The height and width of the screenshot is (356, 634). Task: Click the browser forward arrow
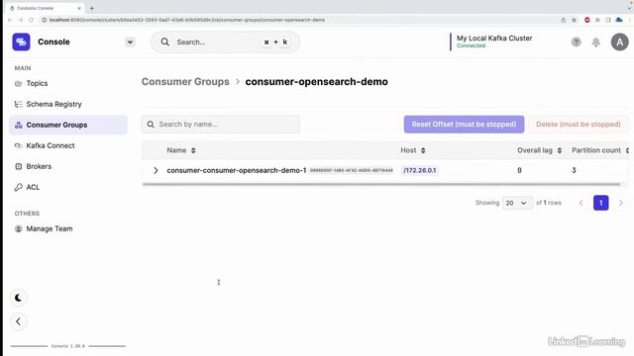click(20, 20)
